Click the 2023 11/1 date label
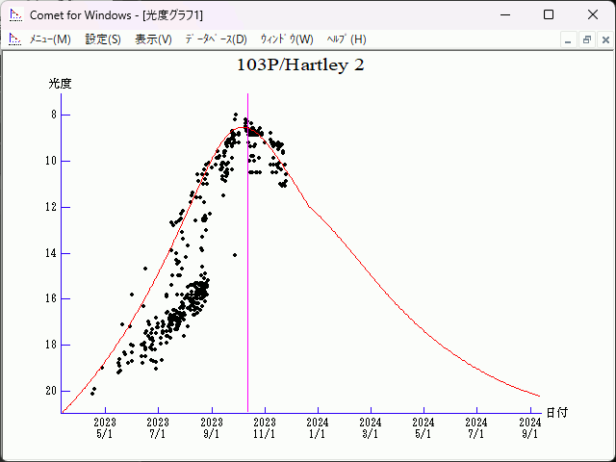 pyautogui.click(x=265, y=428)
